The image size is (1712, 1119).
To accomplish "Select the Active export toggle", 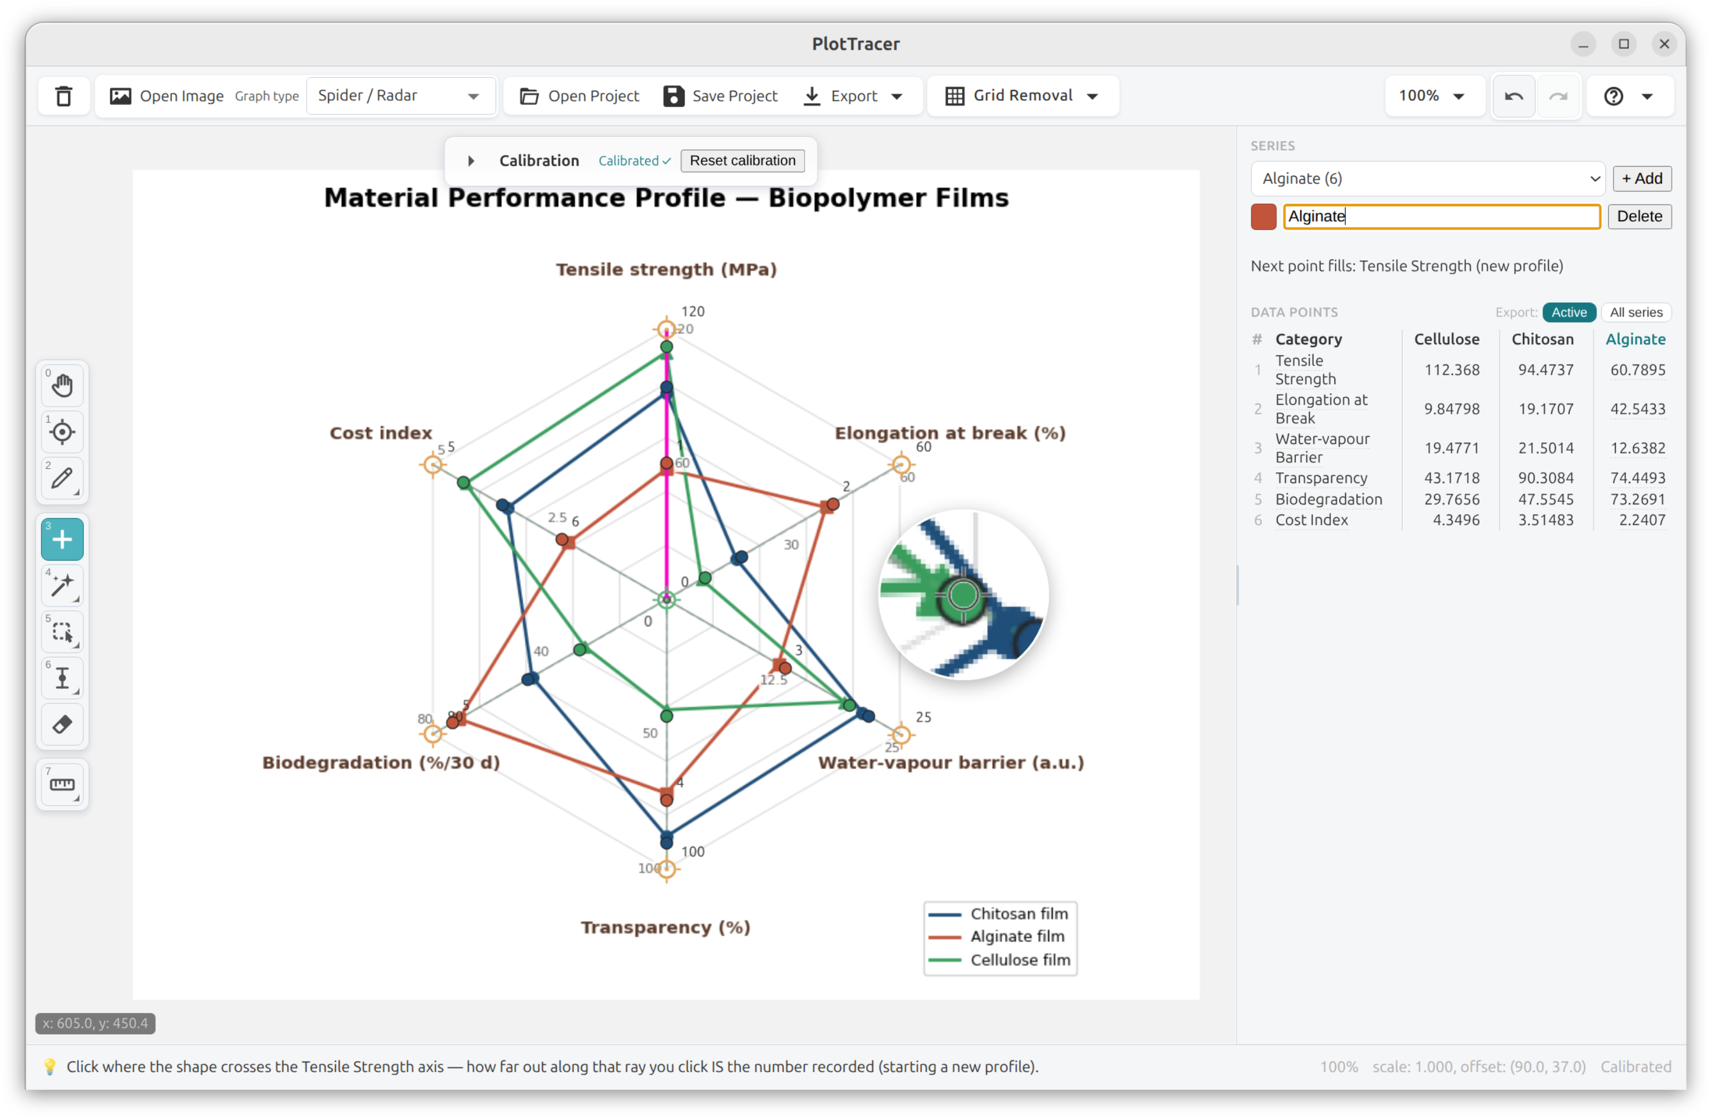I will coord(1569,312).
